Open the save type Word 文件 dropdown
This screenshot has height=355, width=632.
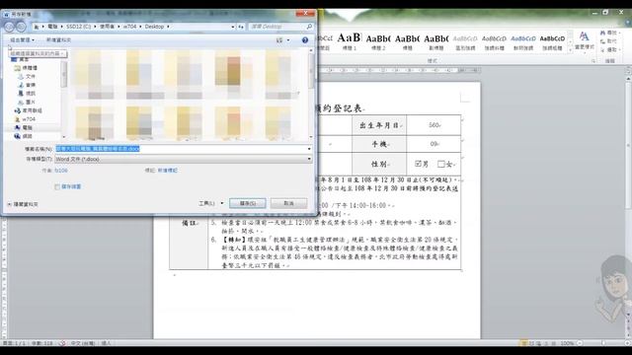pyautogui.click(x=184, y=159)
